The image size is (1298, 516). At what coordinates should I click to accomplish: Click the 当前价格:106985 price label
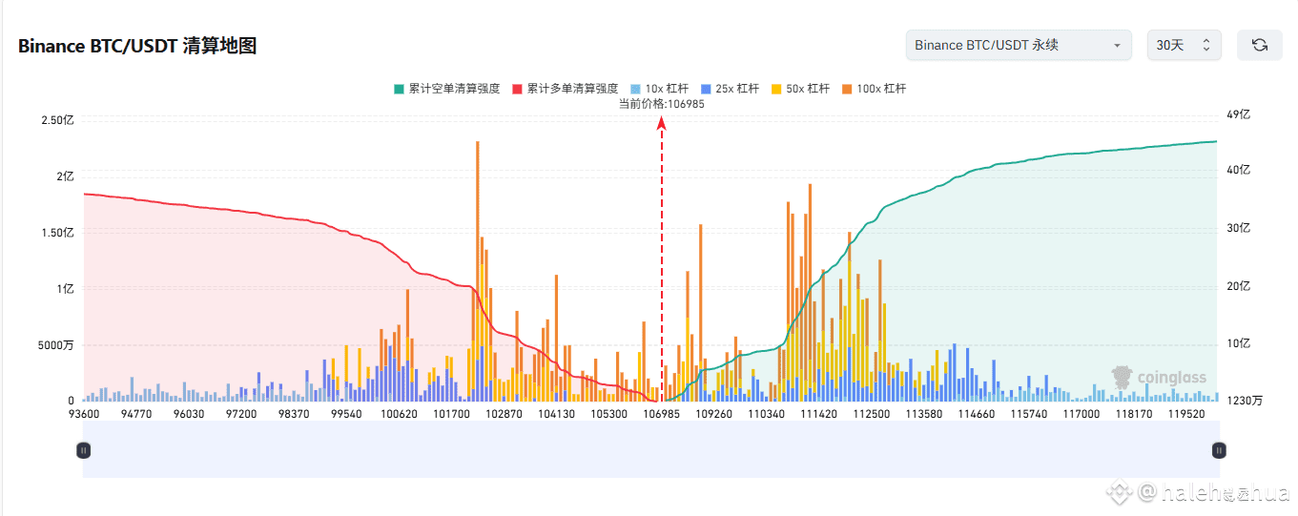click(x=661, y=104)
